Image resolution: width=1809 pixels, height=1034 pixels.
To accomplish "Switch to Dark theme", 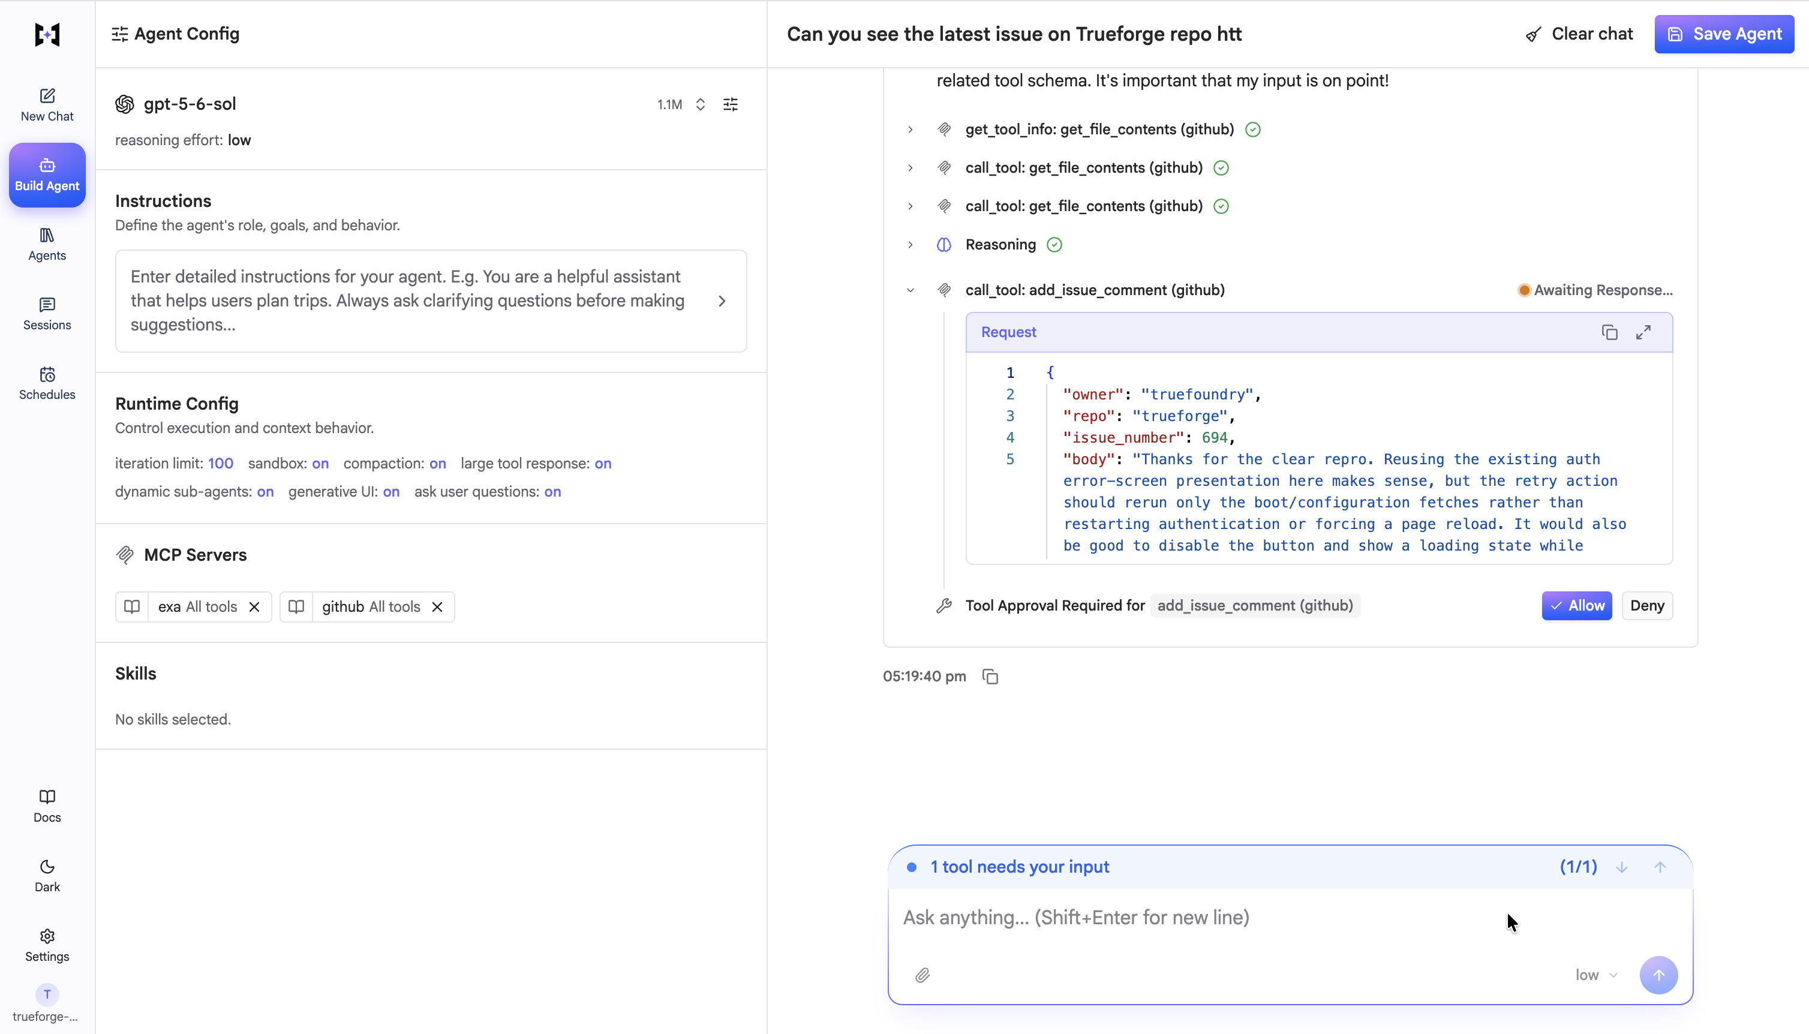I will (x=47, y=876).
